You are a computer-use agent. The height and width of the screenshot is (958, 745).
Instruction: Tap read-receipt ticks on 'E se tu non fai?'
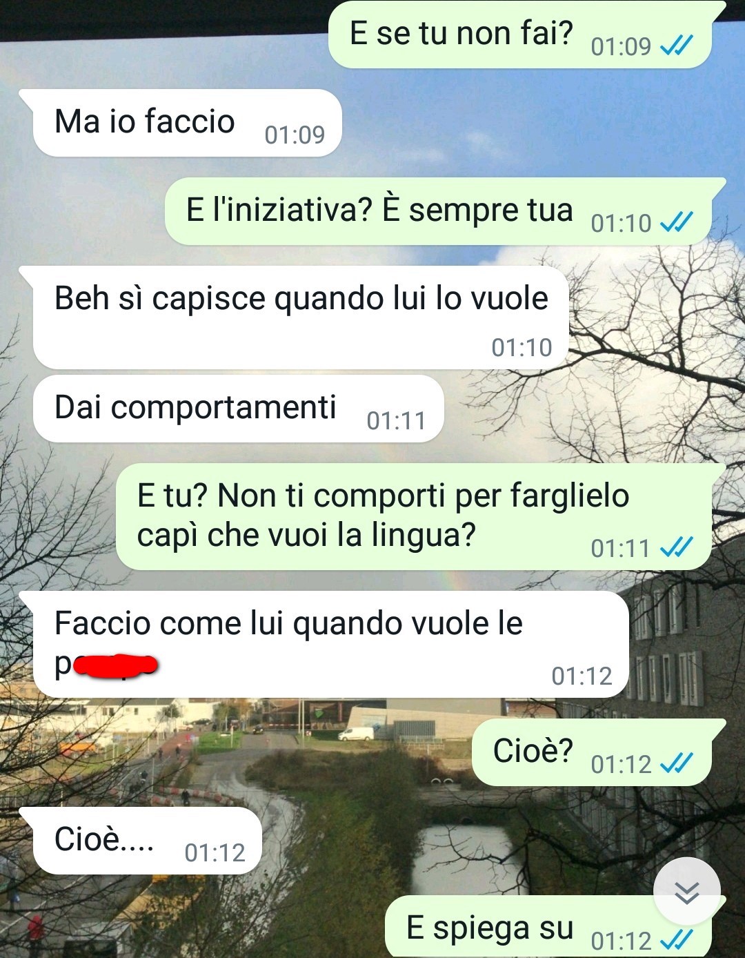677,46
